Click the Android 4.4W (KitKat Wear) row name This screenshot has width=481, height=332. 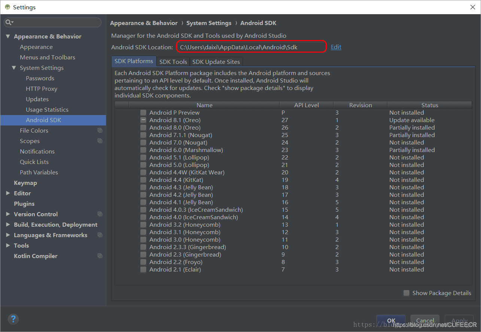click(187, 172)
